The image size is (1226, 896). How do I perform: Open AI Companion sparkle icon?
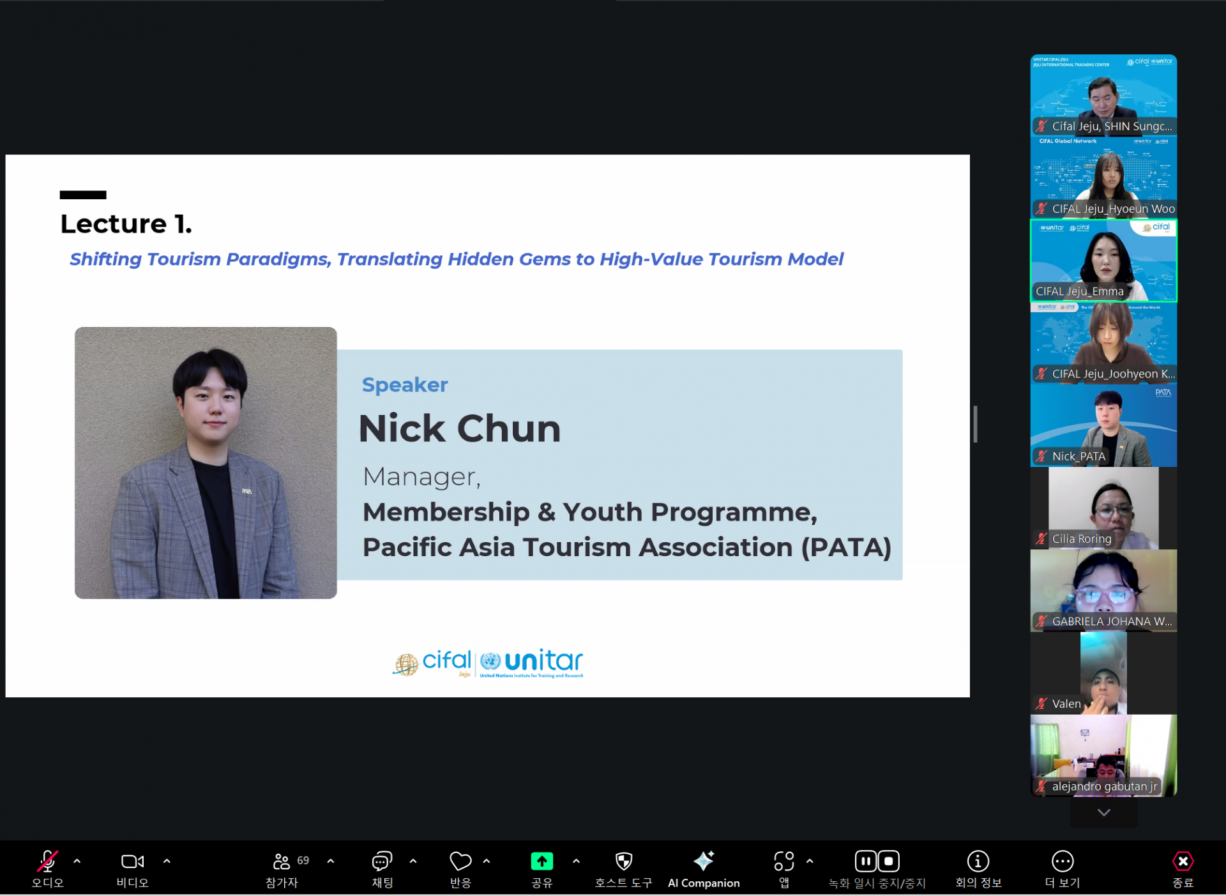[704, 861]
